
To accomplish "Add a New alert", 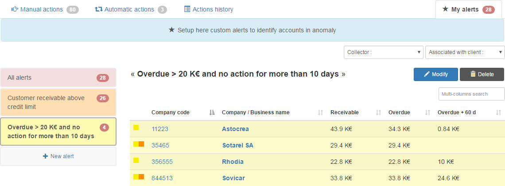I will (58, 156).
